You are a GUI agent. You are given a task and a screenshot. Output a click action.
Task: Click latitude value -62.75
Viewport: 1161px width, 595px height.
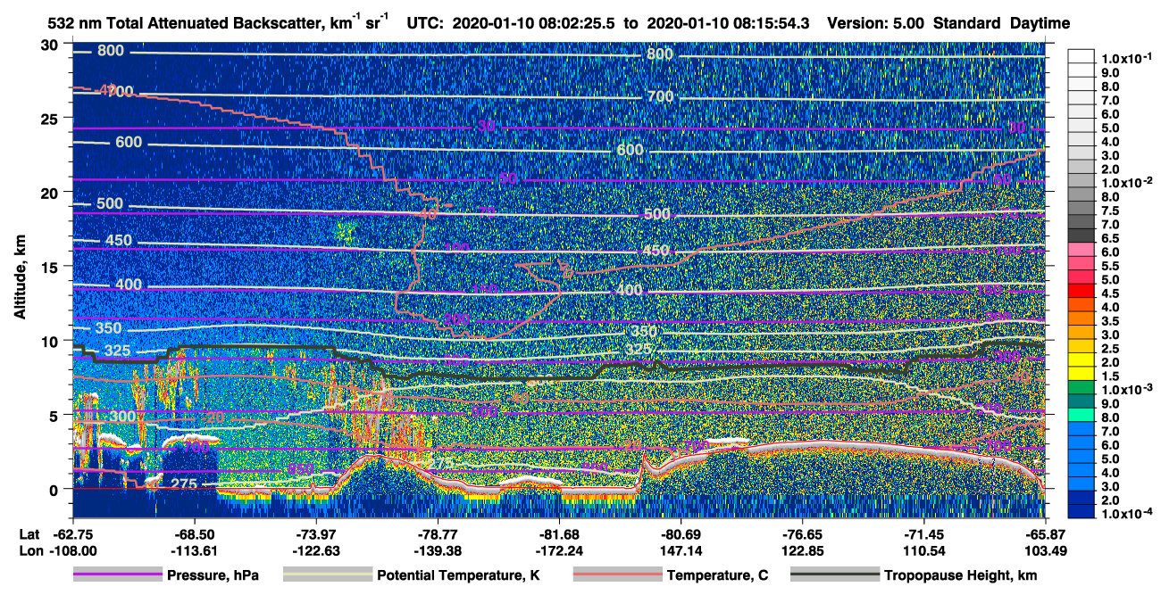click(x=72, y=533)
